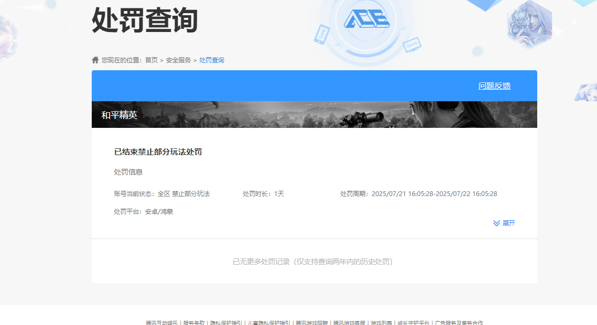This screenshot has width=597, height=325.
Task: Select the 已结束禁止部分玩法处罚 record title
Action: click(x=158, y=152)
